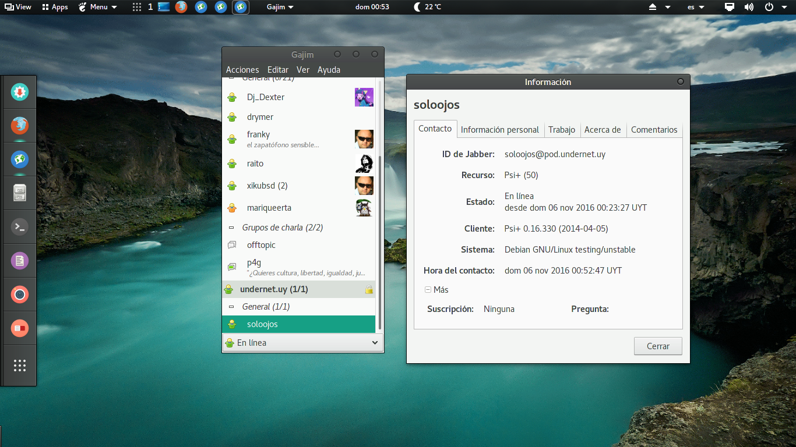Screen dimensions: 796x447
Task: Open the file cabinet dock icon
Action: click(20, 193)
